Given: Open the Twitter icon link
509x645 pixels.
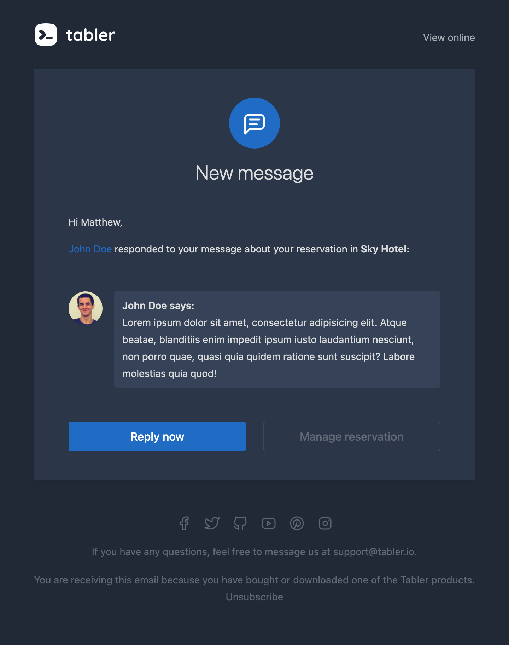Looking at the screenshot, I should (x=212, y=523).
